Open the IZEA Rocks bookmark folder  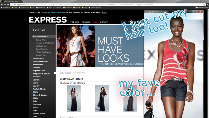(x=68, y=8)
